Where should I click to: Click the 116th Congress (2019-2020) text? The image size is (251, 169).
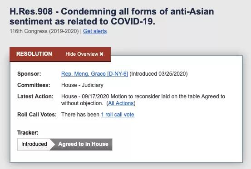[x=44, y=31]
